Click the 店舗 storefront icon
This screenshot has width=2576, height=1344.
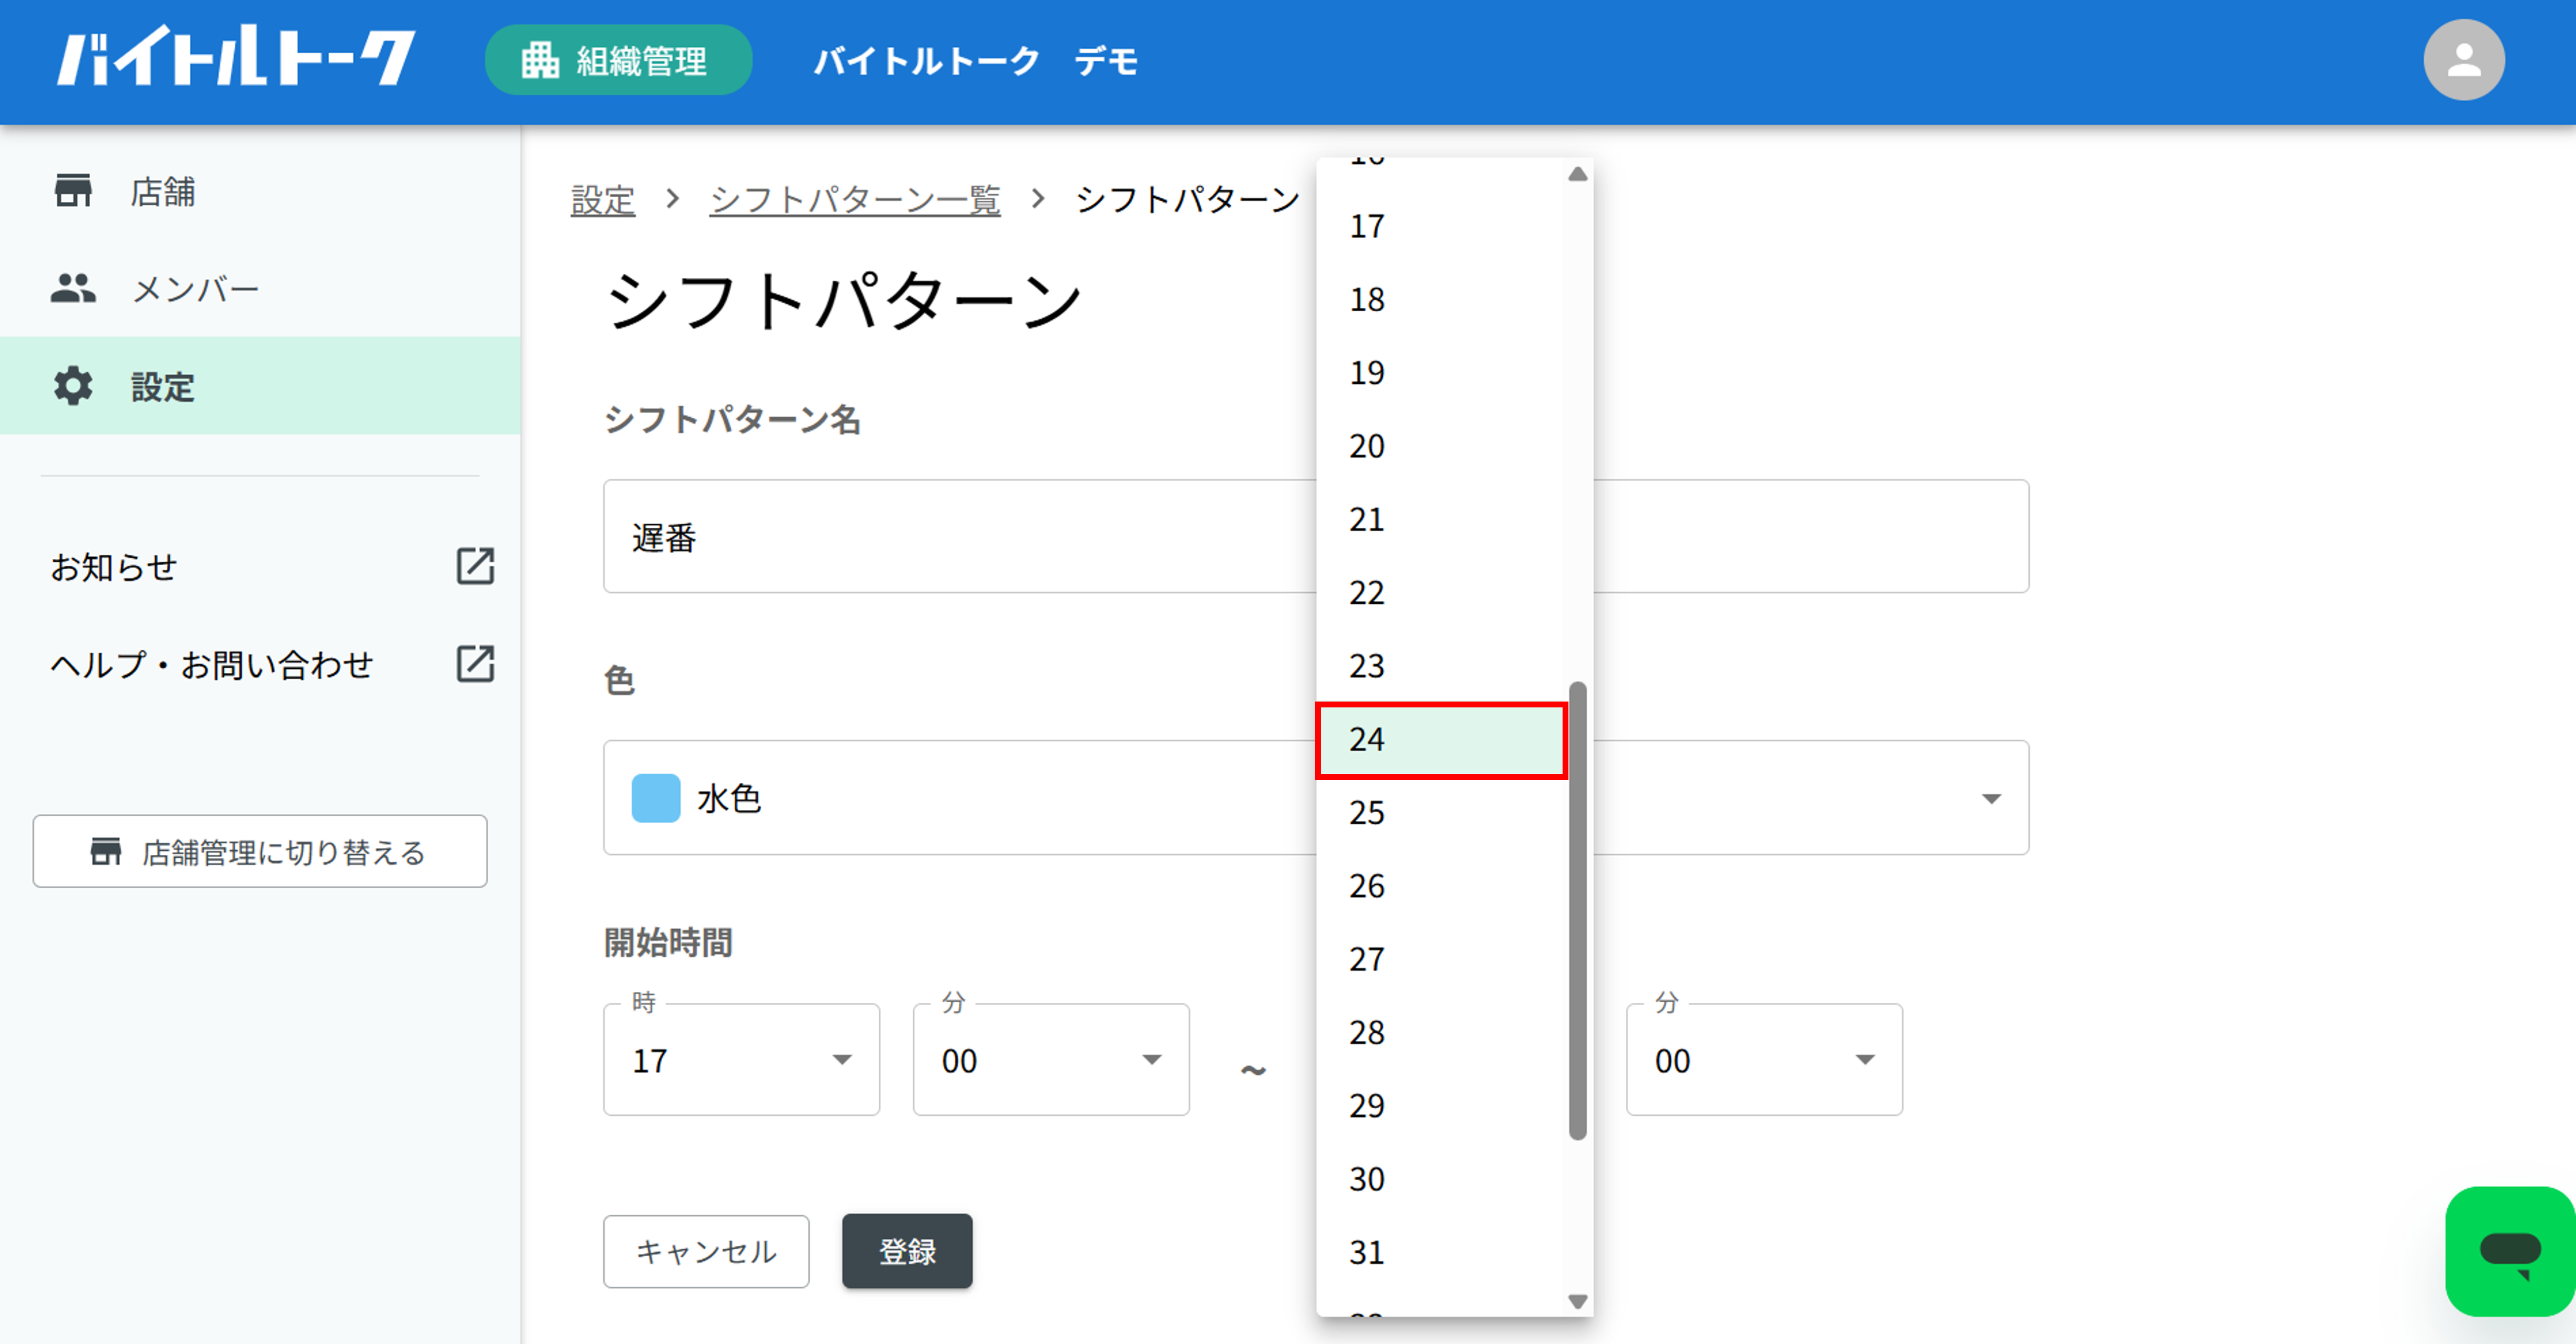(x=73, y=191)
